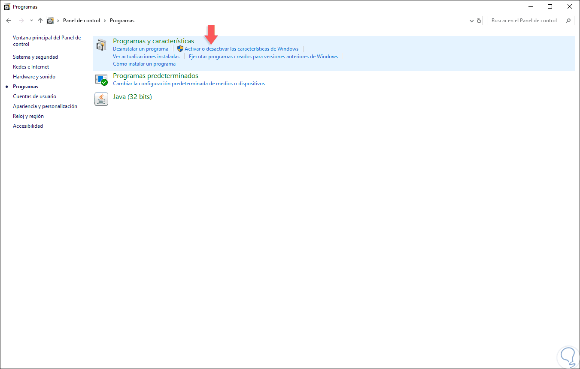Select Hardware y sonido in sidebar
Viewport: 580px width, 369px height.
(34, 77)
